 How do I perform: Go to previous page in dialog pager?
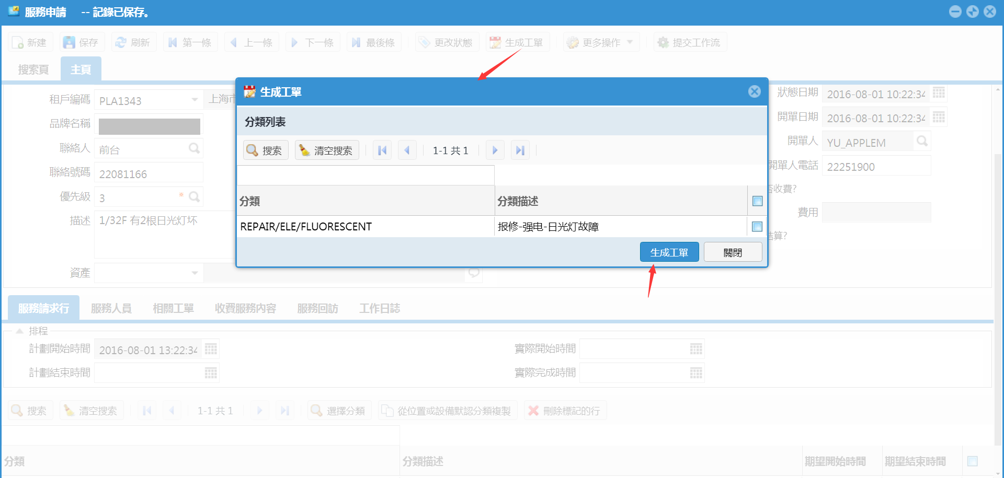point(407,150)
